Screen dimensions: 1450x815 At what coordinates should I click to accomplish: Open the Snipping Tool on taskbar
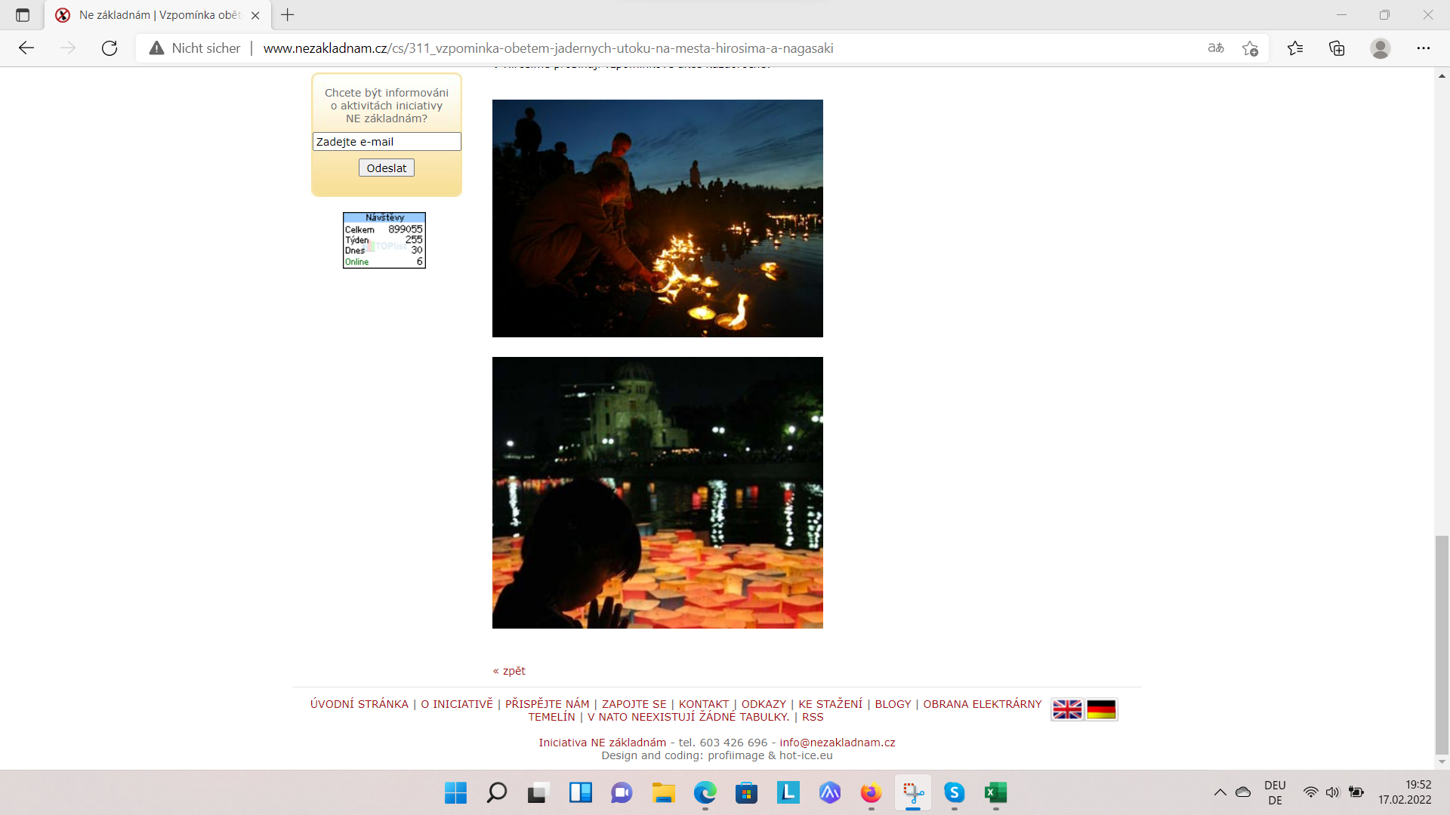(913, 792)
